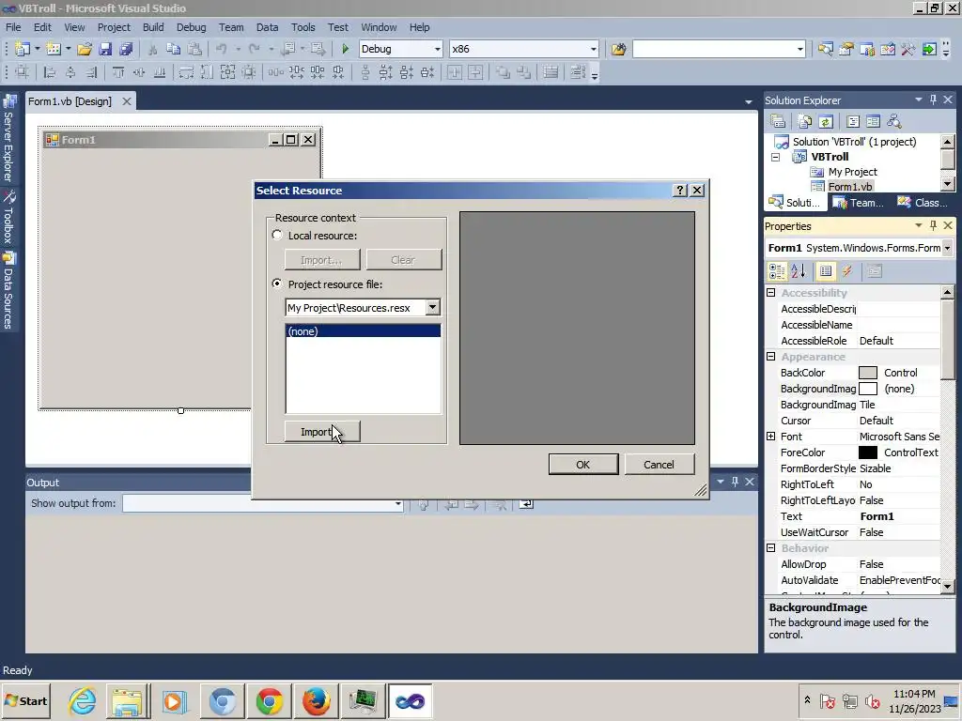The height and width of the screenshot is (721, 962).
Task: Open the Debug configuration dropdown
Action: pyautogui.click(x=438, y=49)
